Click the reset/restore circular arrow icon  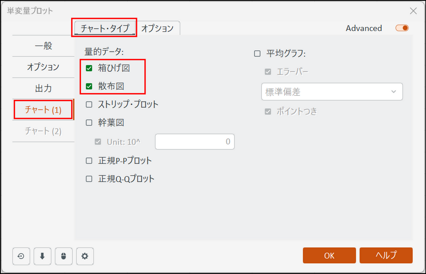(x=21, y=256)
